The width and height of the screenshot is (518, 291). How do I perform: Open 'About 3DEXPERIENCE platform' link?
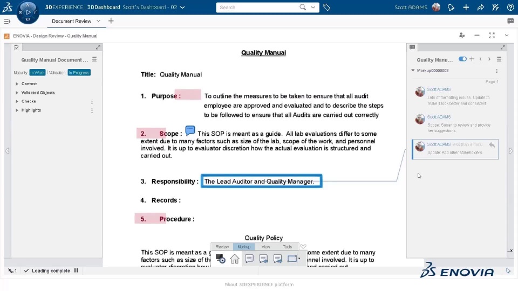(259, 285)
